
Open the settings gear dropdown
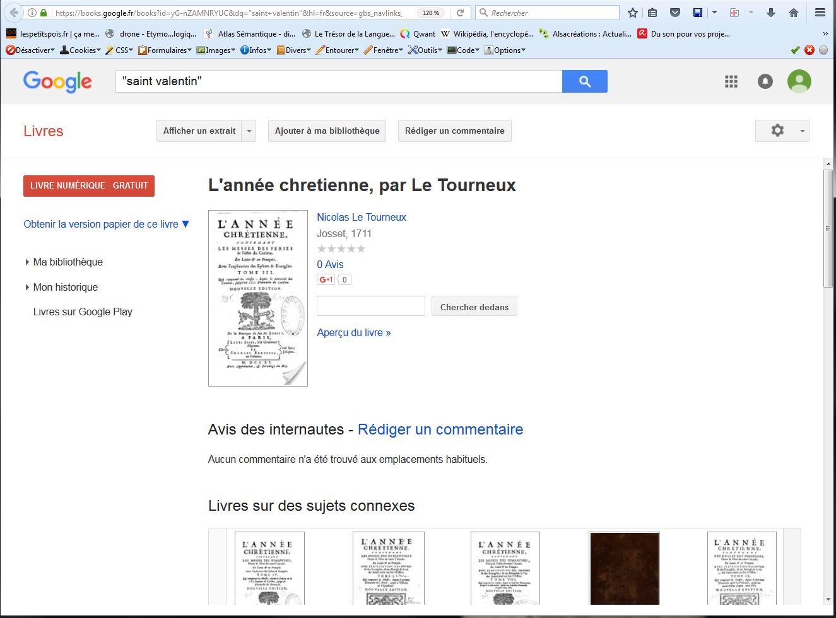[782, 131]
